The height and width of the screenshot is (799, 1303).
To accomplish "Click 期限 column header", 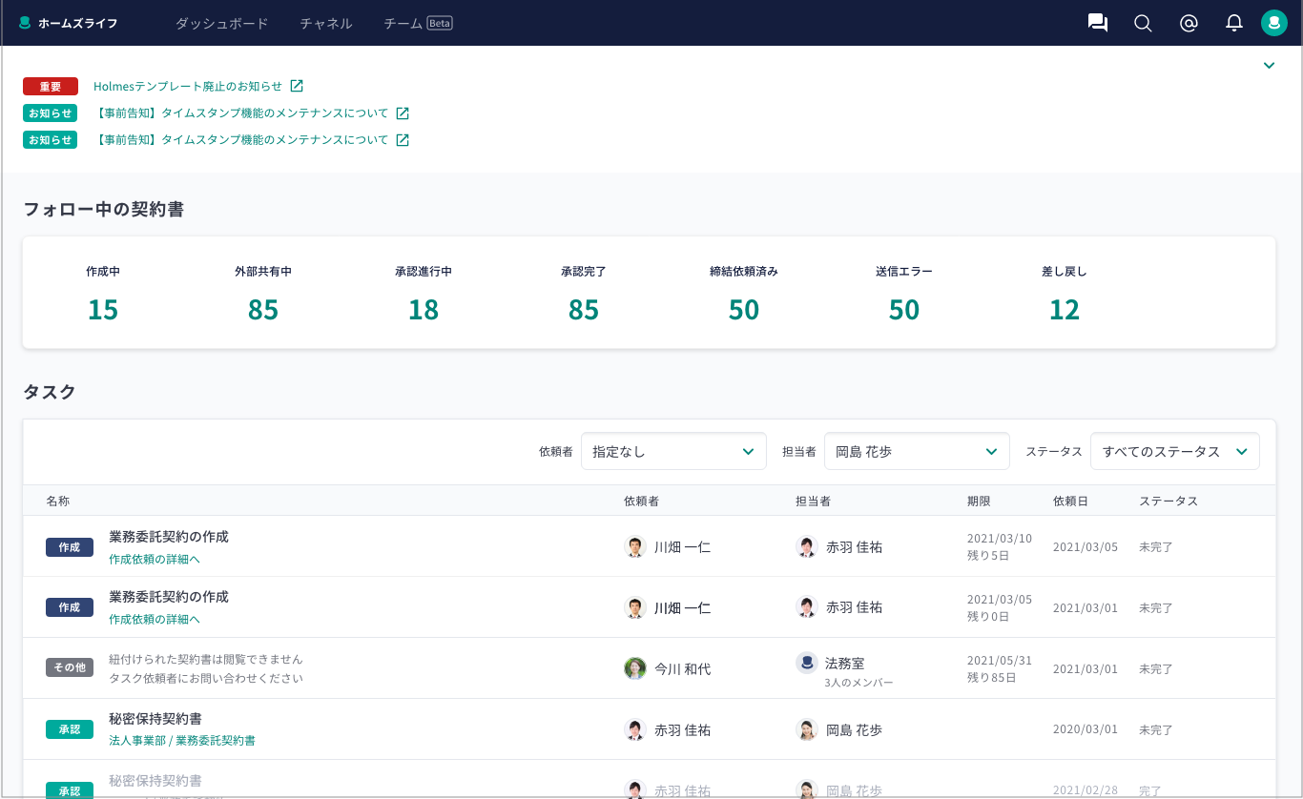I will 979,501.
